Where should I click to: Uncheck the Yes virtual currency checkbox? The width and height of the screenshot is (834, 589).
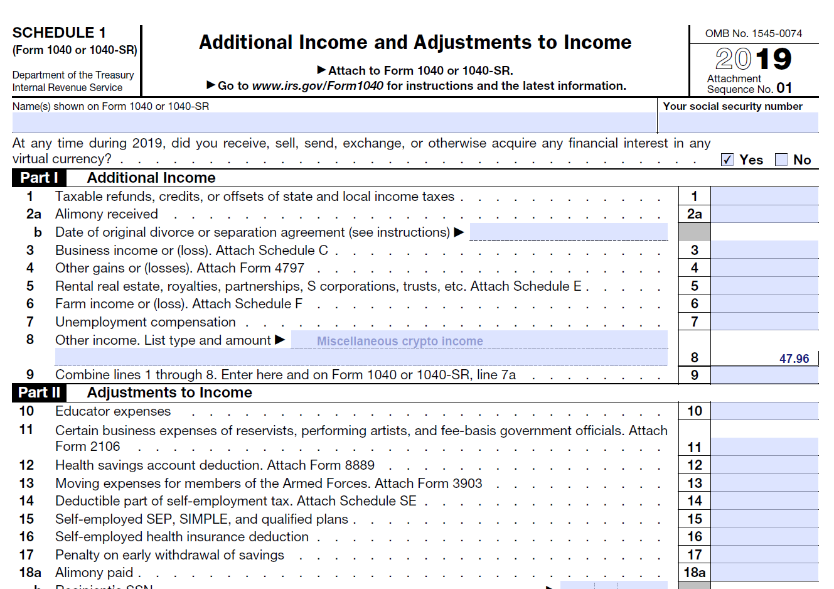(x=727, y=159)
